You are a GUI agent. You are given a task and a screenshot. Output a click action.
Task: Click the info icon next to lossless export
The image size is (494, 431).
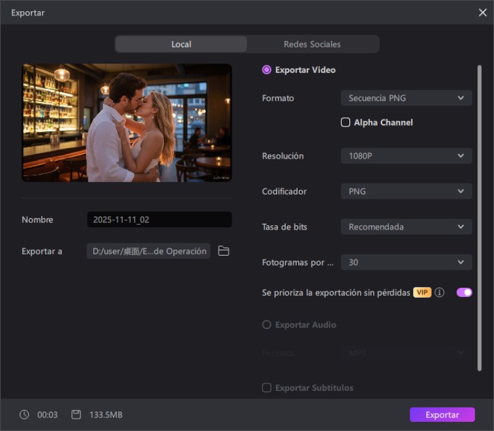[x=439, y=292]
